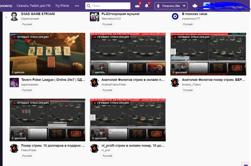Open the three-dots more menu

[x=77, y=6]
